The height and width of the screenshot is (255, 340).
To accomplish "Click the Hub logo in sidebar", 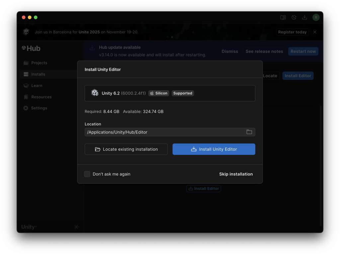I will point(31,48).
